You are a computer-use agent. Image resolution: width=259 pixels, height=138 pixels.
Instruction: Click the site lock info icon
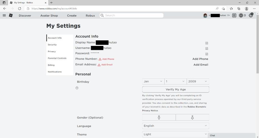point(28,9)
